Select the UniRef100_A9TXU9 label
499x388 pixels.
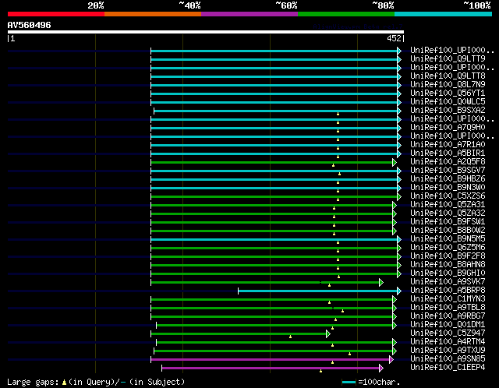(x=448, y=351)
